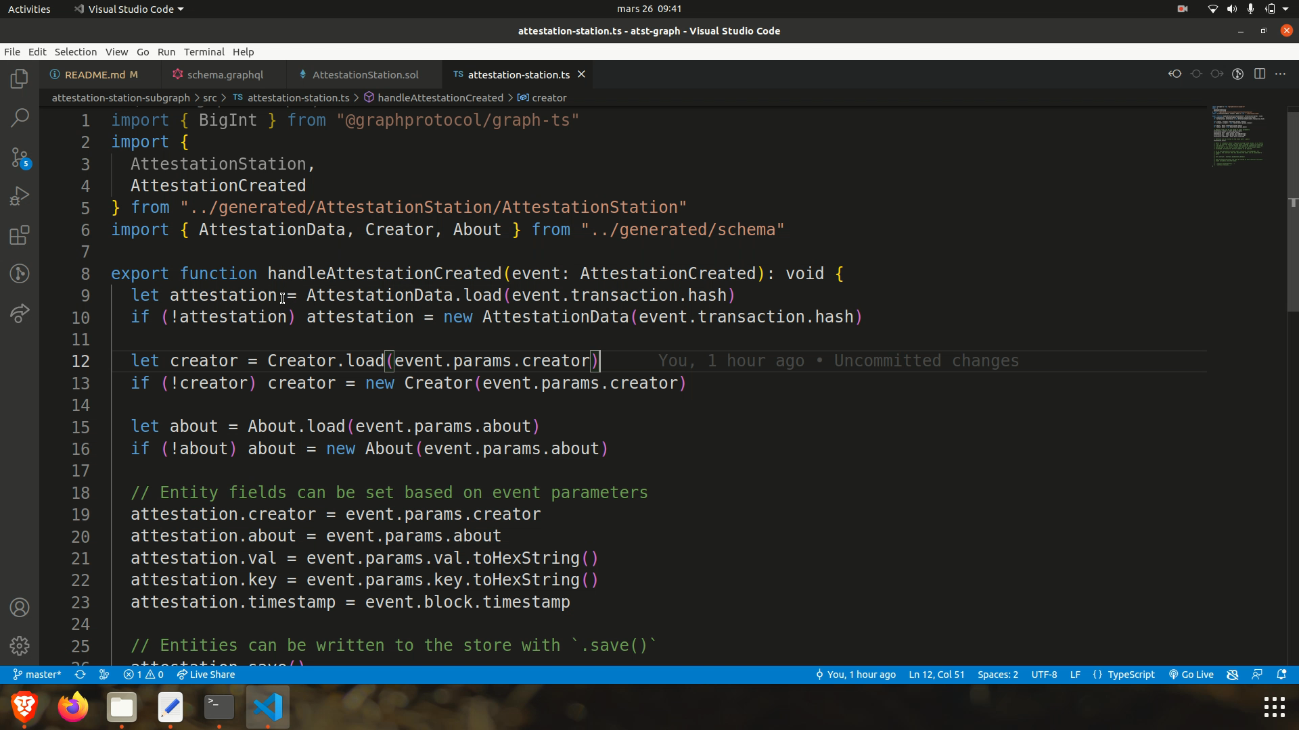Open the GitLens view in activity bar
1299x730 pixels.
tap(20, 274)
